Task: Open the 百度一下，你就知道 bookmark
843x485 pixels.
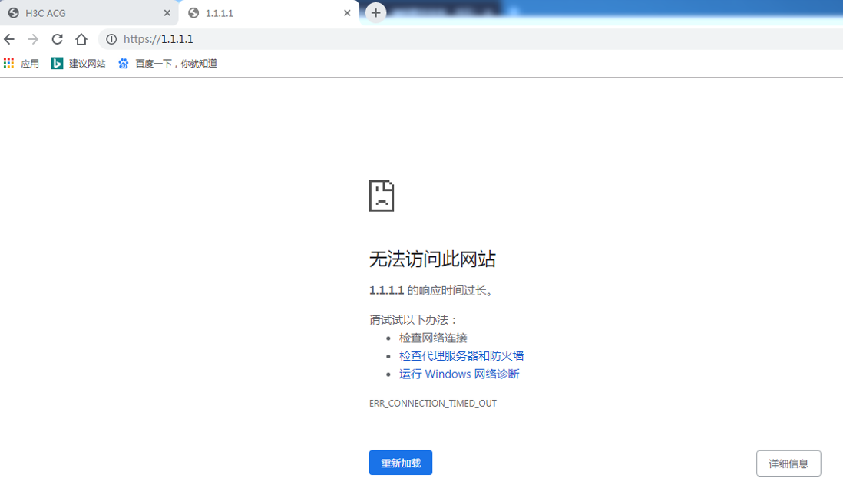Action: 167,64
